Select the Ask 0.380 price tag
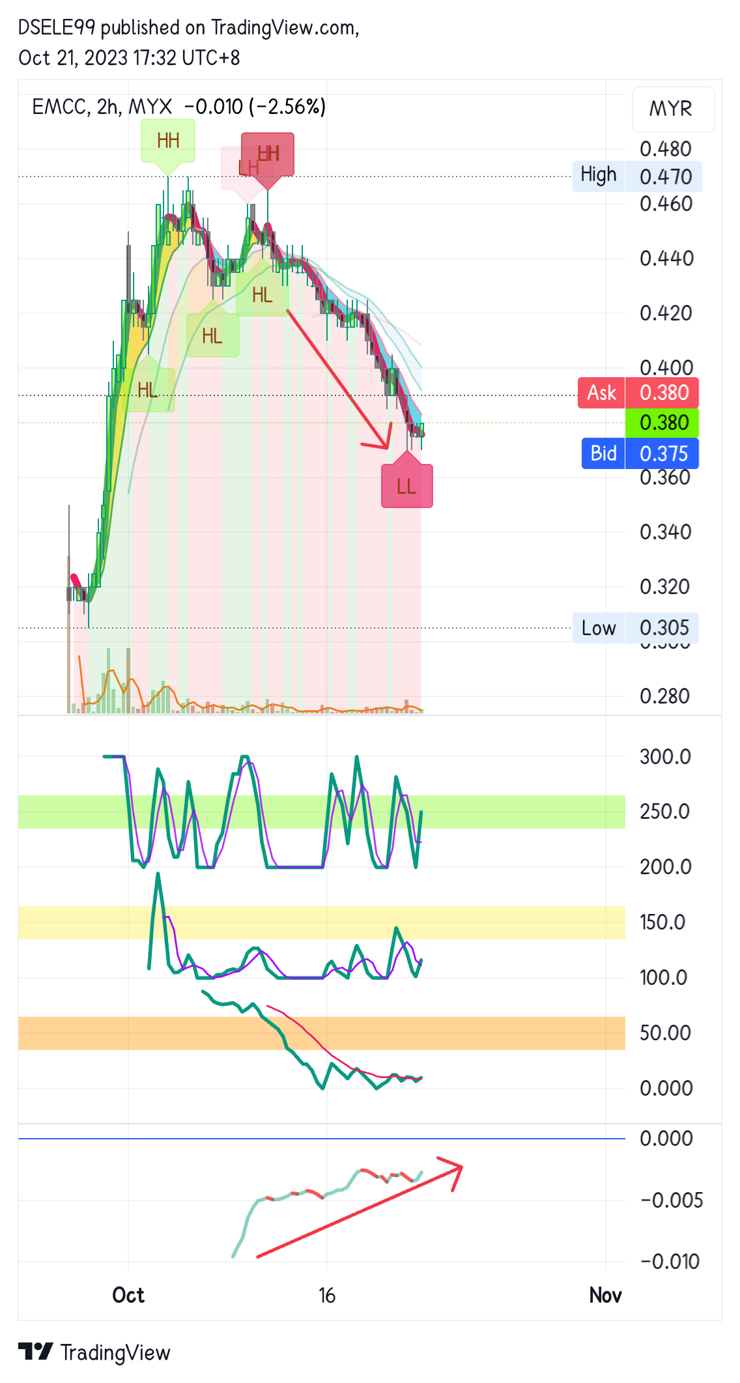The image size is (740, 1383). (x=638, y=393)
